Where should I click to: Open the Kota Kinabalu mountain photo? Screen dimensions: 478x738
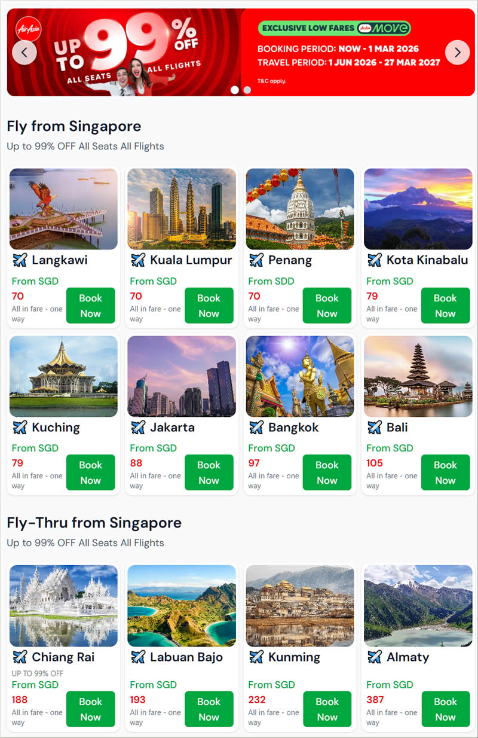418,209
